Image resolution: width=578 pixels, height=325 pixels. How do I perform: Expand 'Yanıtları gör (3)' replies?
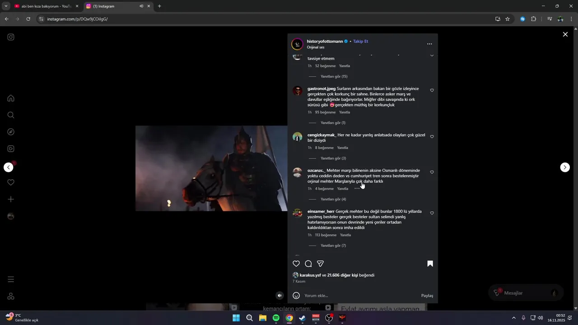[333, 158]
